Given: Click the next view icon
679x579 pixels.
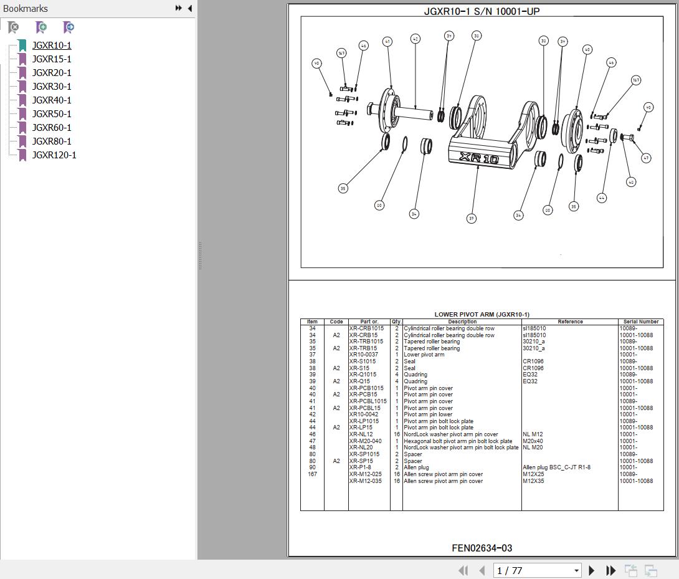Looking at the screenshot, I should pos(651,570).
